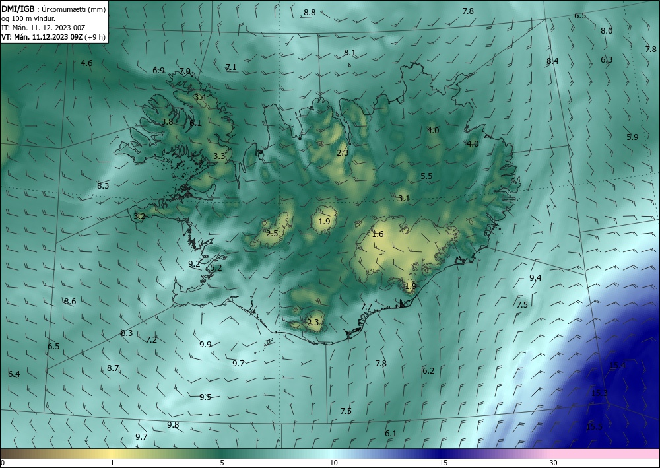Click the "6.3" value label
The height and width of the screenshot is (468, 660).
(607, 60)
